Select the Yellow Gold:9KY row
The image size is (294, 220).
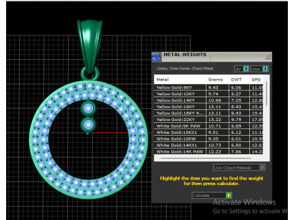[209, 87]
